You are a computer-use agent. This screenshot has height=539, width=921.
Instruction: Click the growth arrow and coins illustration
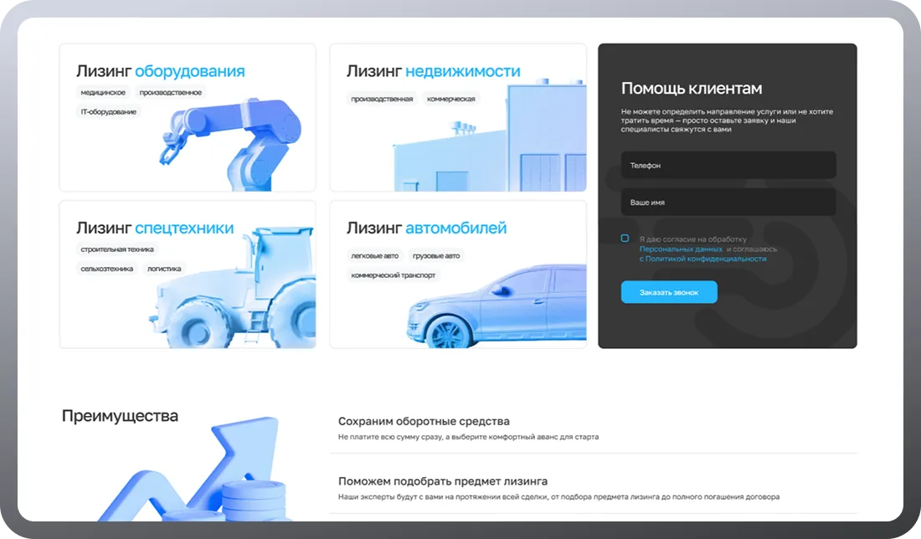[194, 470]
